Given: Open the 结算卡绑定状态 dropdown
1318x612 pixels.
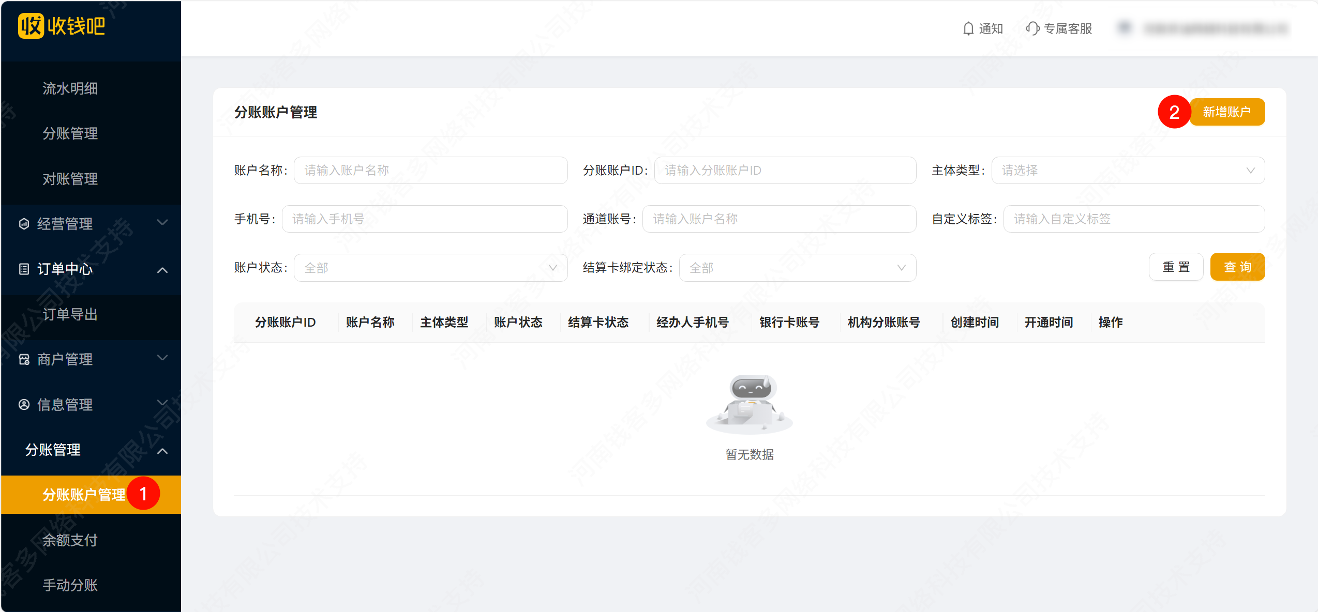Looking at the screenshot, I should (x=797, y=268).
